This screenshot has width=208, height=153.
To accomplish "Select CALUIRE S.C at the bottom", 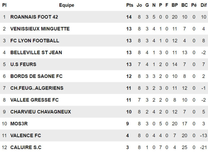I will tap(26, 148).
